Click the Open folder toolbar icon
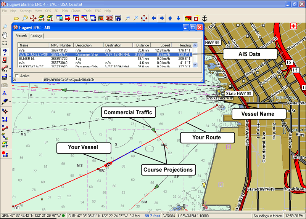Screen dimensions: 306x219 (x=16, y=18)
